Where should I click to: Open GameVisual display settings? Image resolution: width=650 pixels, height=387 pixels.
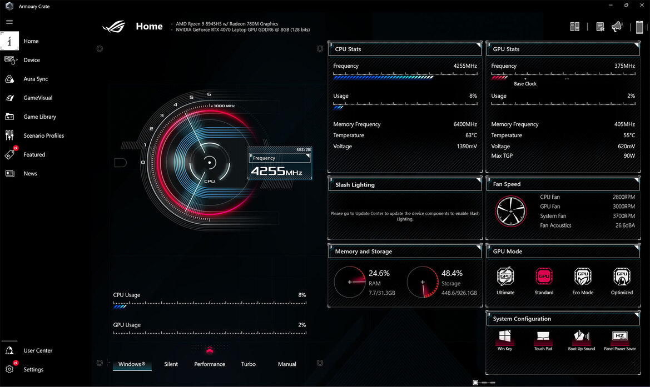click(x=38, y=98)
